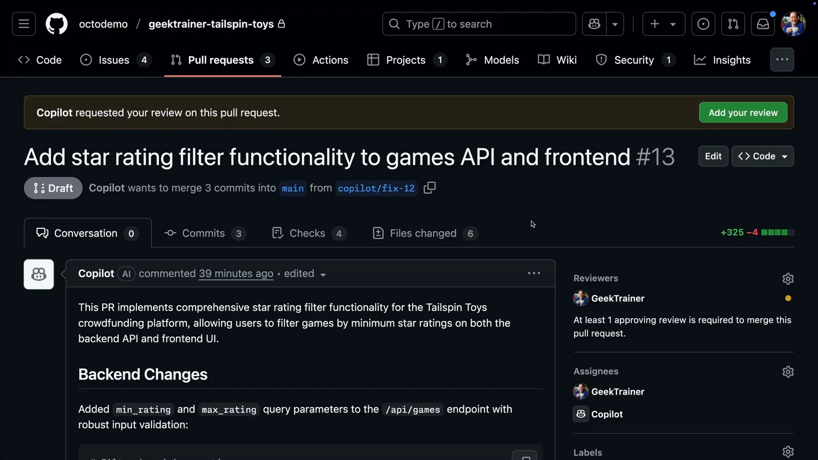
Task: Expand the Code dropdown button
Action: pyautogui.click(x=763, y=156)
